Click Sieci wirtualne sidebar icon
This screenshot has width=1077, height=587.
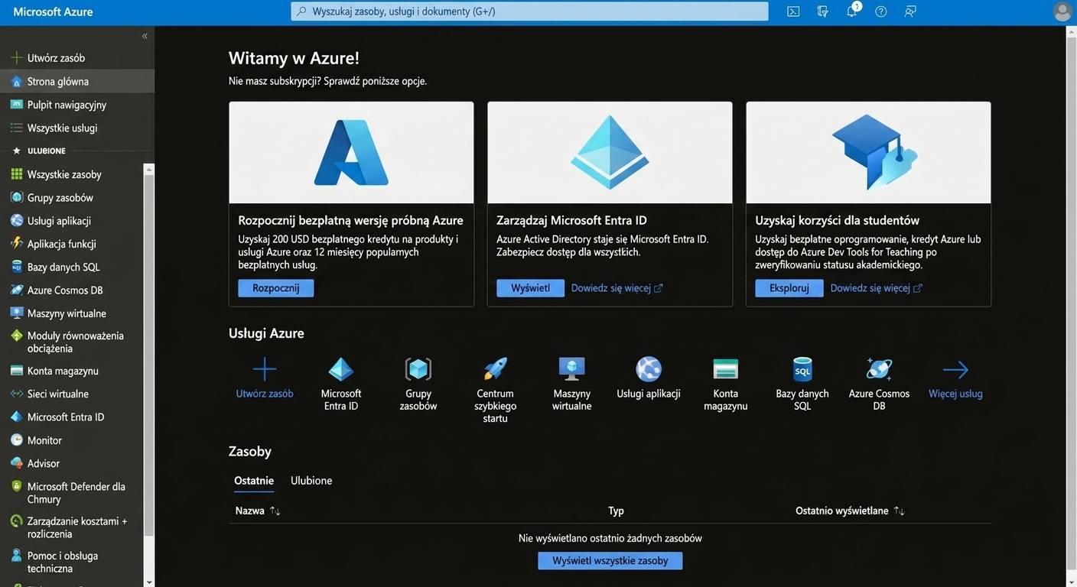17,394
